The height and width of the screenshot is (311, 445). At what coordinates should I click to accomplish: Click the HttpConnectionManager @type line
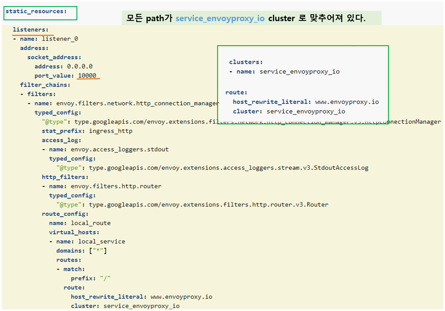[241, 122]
